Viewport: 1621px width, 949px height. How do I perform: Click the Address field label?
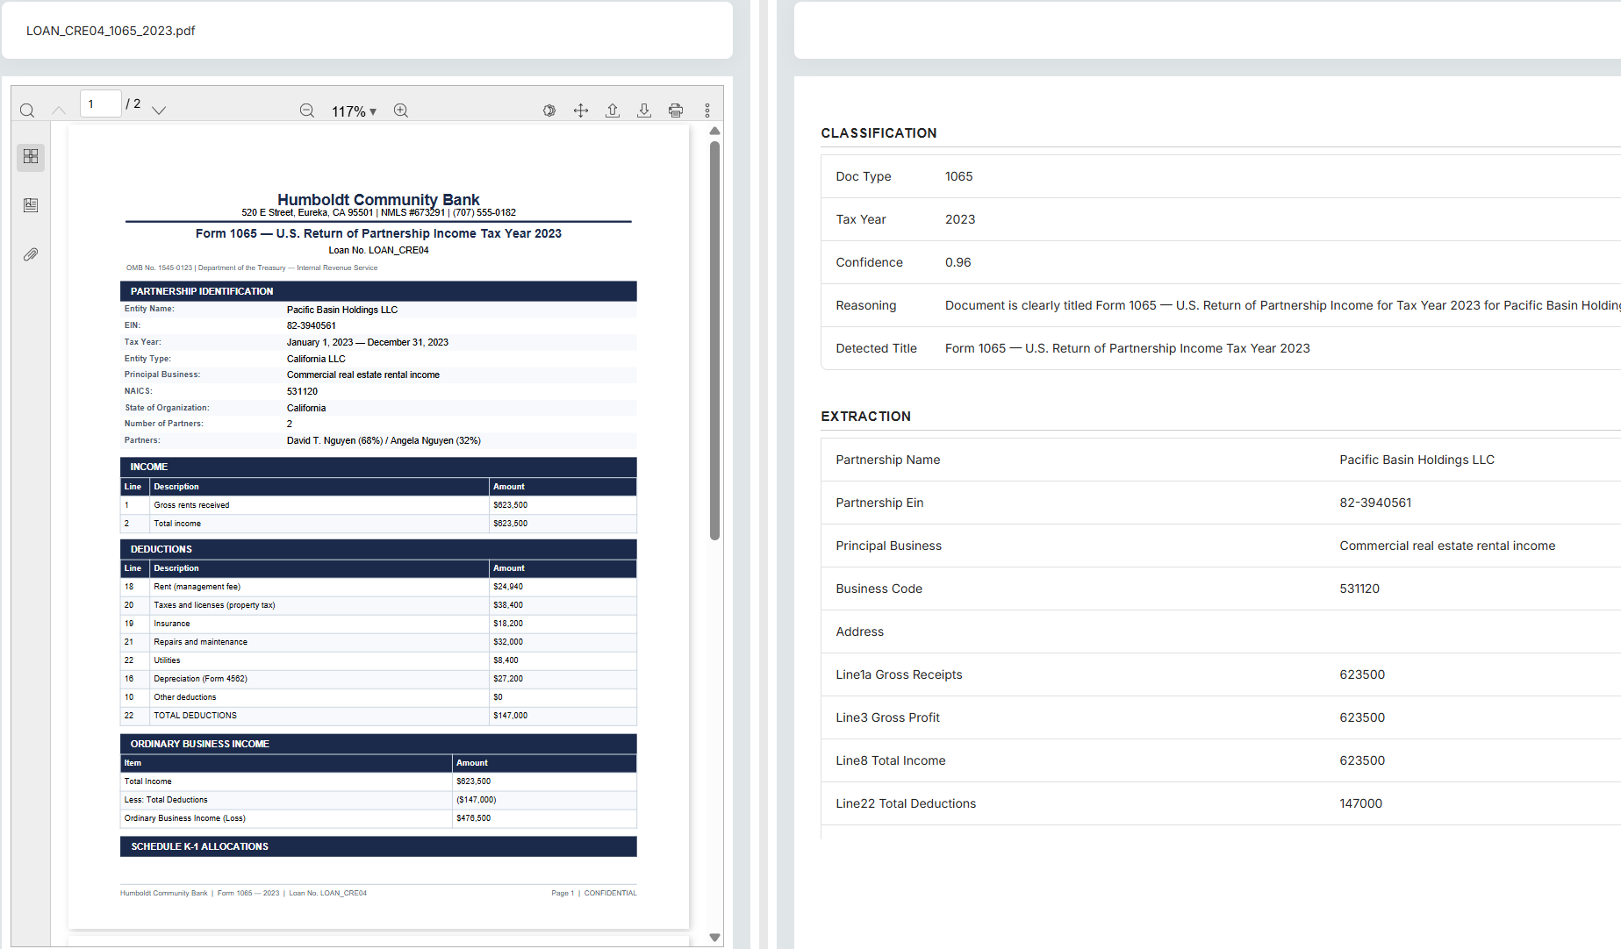tap(859, 631)
